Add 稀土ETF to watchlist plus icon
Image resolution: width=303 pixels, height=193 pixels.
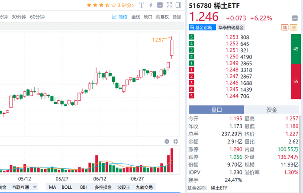[295, 18]
